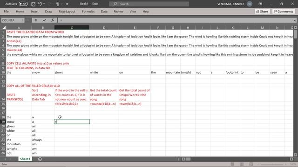This screenshot has width=298, height=167.
Task: Click inside the formula bar
Action: [x=175, y=20]
